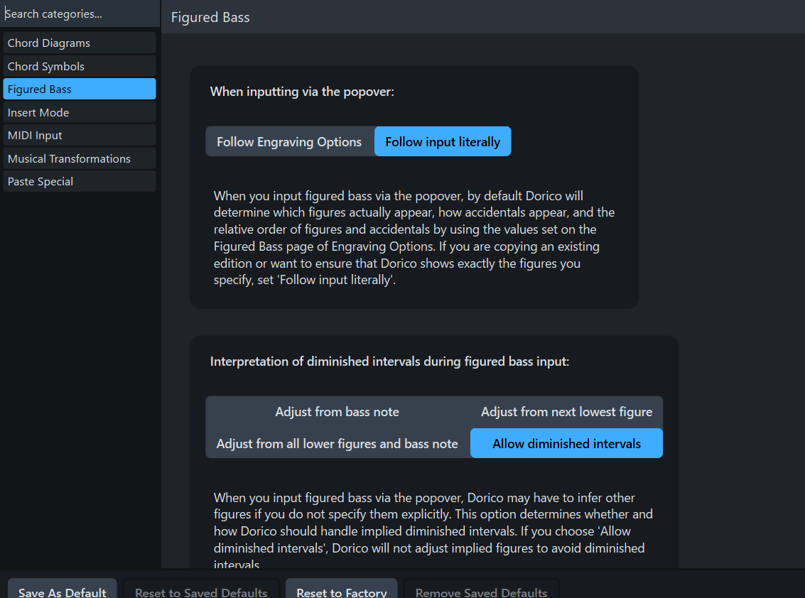Select Allow diminished intervals option
The height and width of the screenshot is (598, 805).
point(566,444)
